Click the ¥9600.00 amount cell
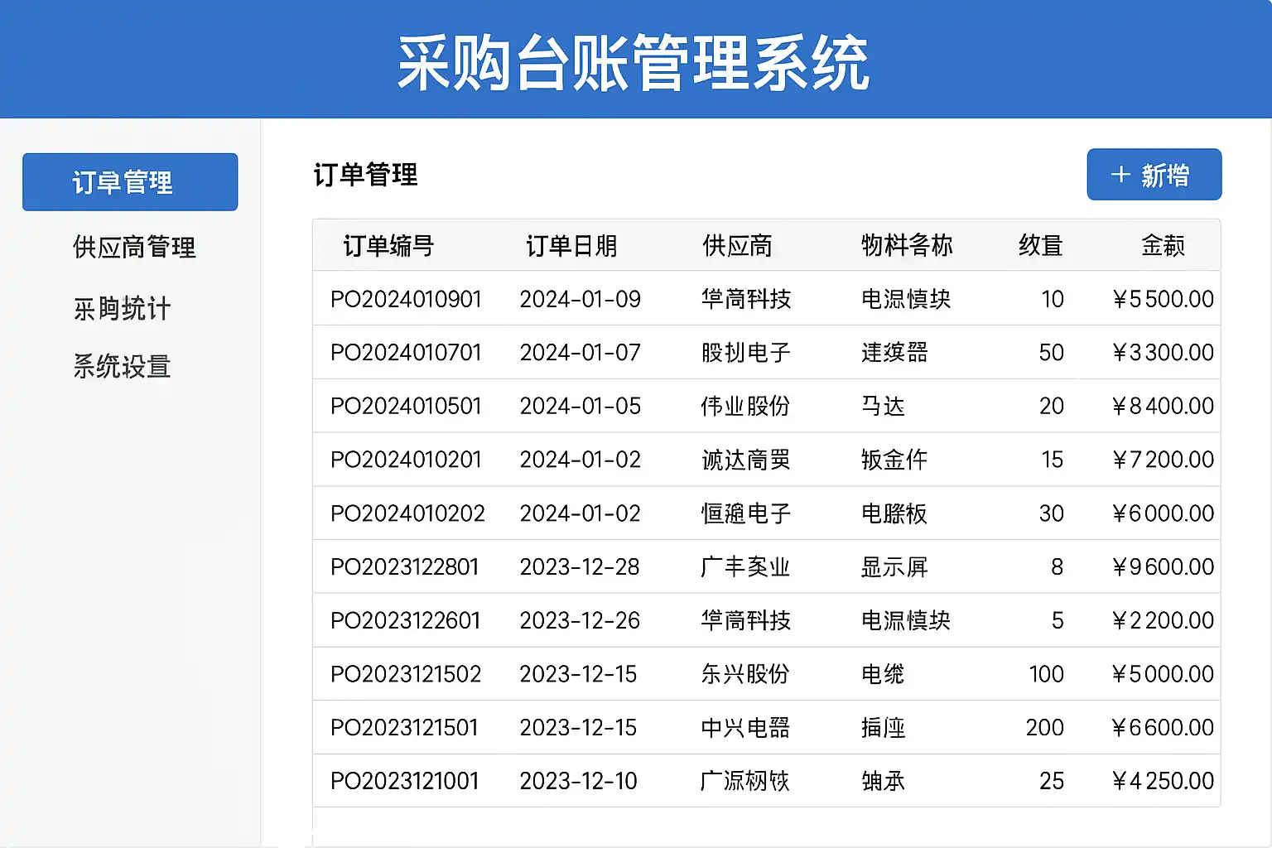Viewport: 1272px width, 848px height. click(x=1163, y=567)
